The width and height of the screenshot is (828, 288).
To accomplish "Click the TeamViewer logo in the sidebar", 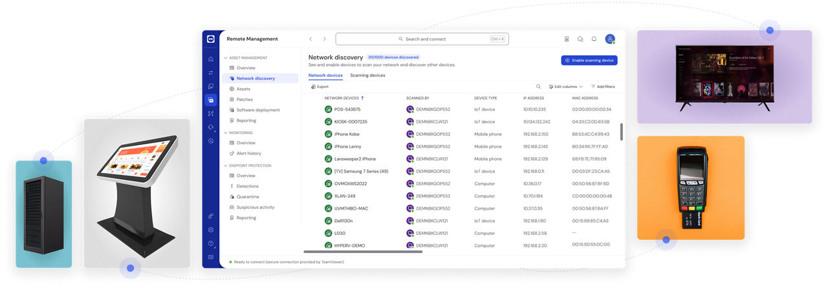I will click(210, 39).
